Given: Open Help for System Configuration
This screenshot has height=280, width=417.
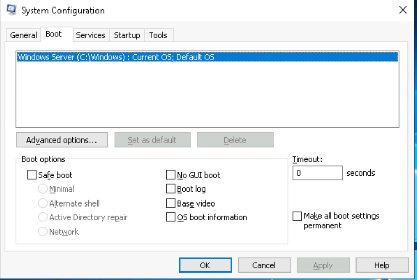Looking at the screenshot, I should point(382,265).
